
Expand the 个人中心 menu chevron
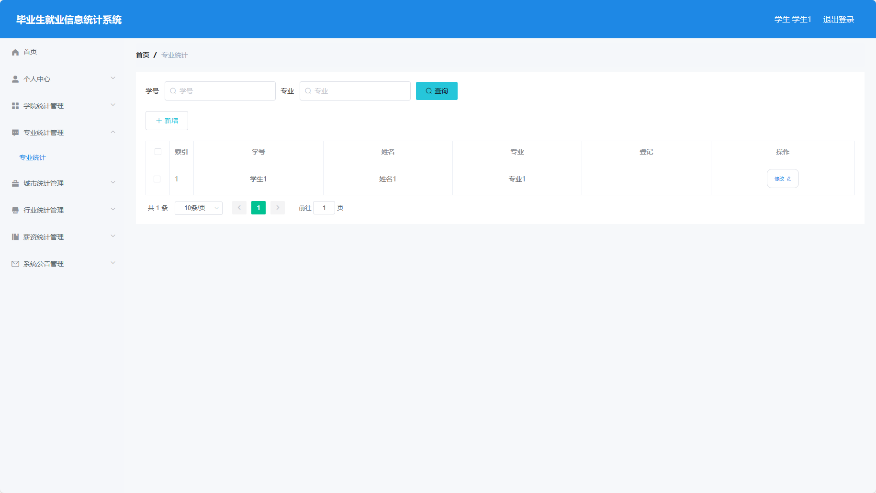tap(113, 78)
